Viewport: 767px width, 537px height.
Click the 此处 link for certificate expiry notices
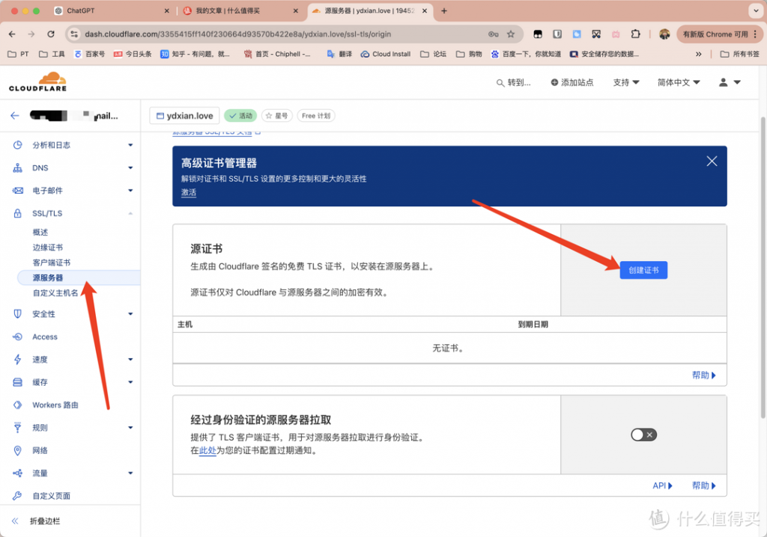pos(206,451)
